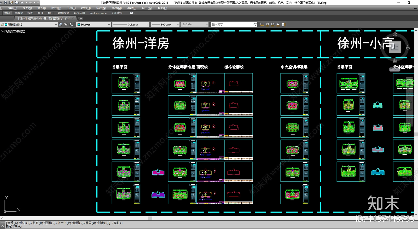Select the distance measure tool icon
The width and height of the screenshot is (418, 229).
click(x=262, y=25)
